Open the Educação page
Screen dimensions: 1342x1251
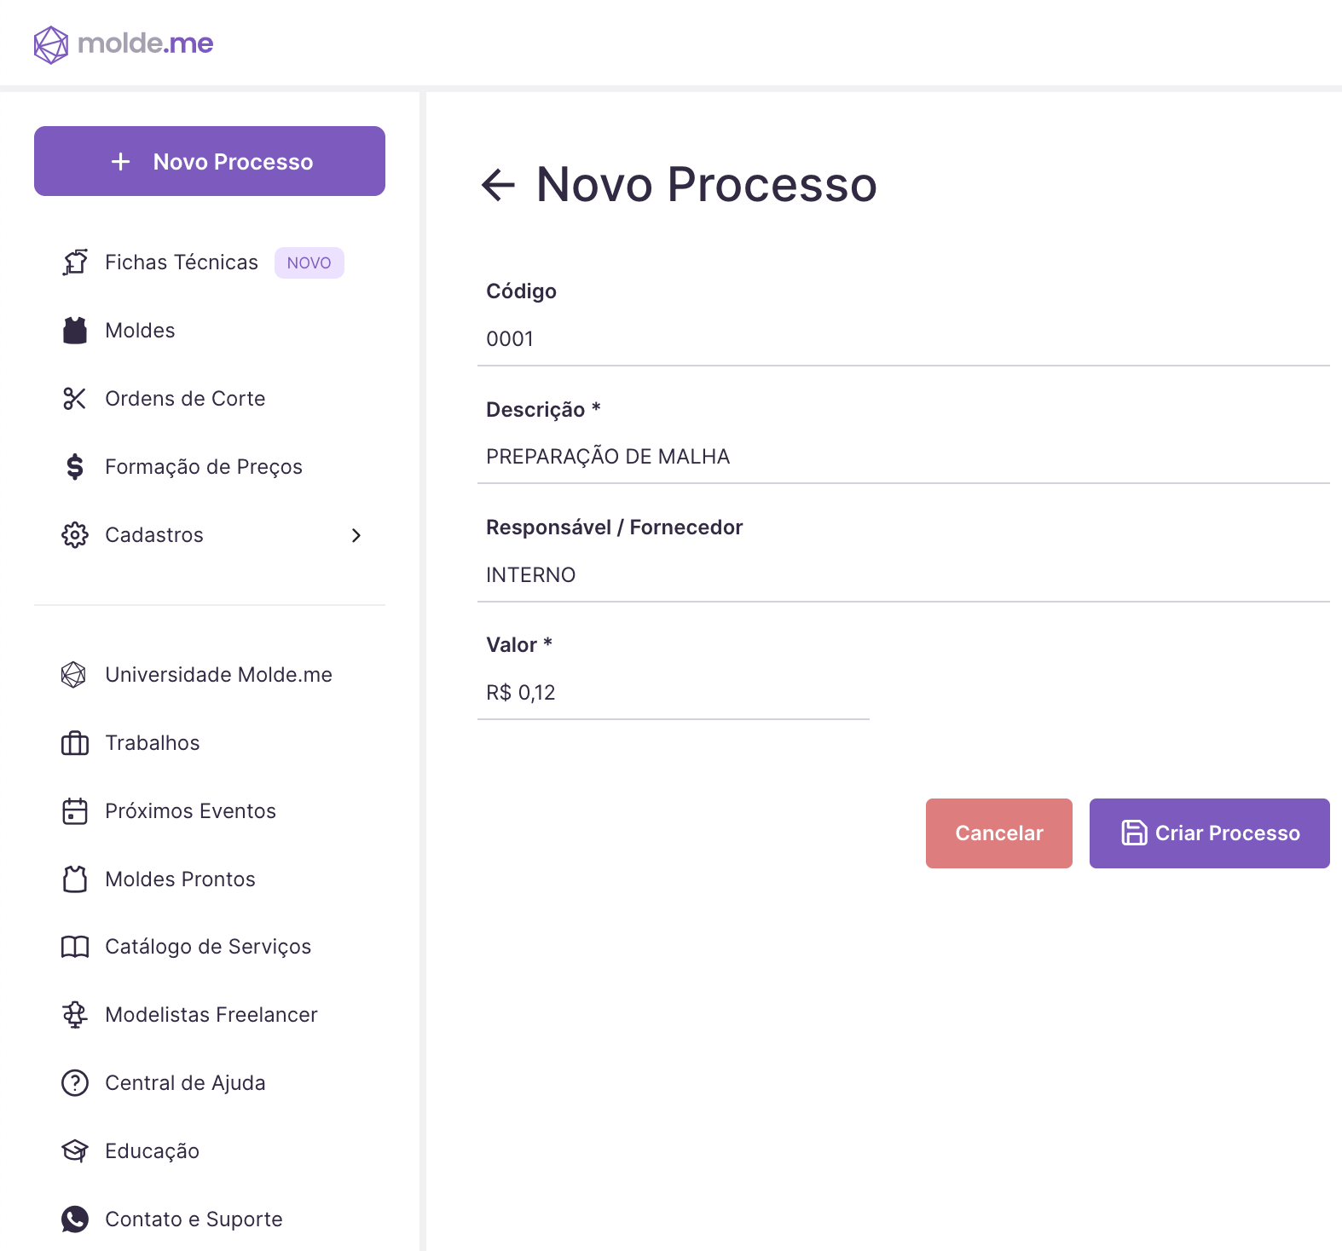pyautogui.click(x=152, y=1151)
